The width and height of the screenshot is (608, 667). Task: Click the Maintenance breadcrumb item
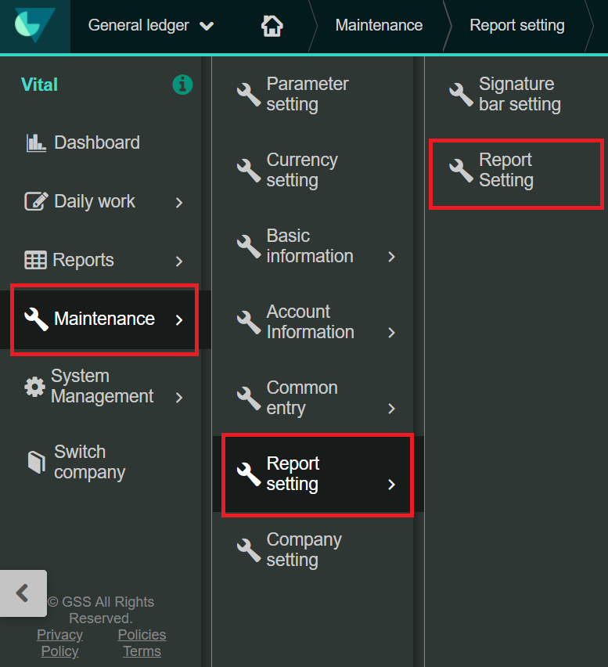(x=379, y=26)
